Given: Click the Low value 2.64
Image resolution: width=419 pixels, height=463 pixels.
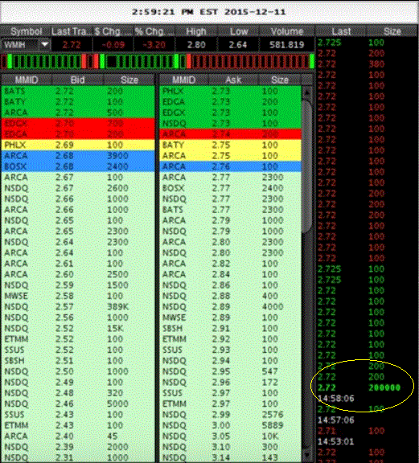Looking at the screenshot, I should pos(238,45).
